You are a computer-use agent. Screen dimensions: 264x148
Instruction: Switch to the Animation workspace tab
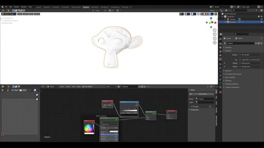point(95,7)
